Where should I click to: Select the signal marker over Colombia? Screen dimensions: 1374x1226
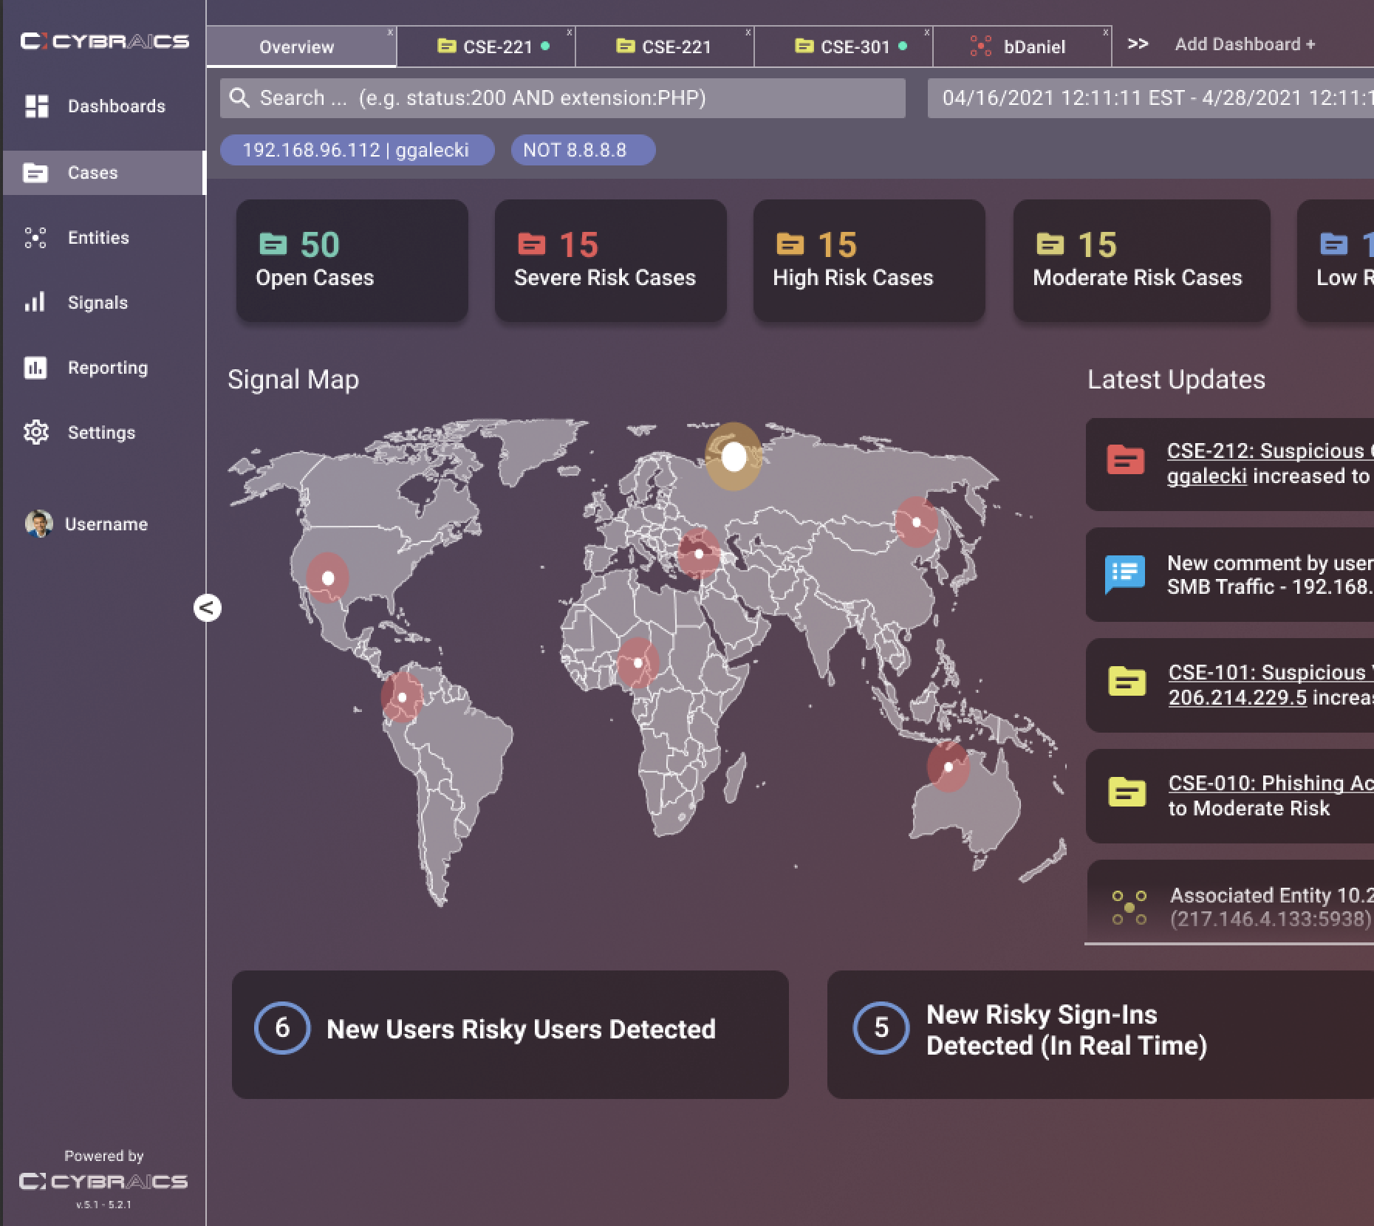(402, 696)
